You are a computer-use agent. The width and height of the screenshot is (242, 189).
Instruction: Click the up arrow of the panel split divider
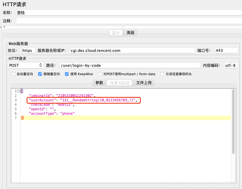coord(1,27)
